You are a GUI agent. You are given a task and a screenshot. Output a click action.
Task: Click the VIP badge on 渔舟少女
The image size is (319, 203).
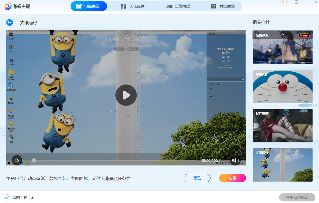point(303,35)
